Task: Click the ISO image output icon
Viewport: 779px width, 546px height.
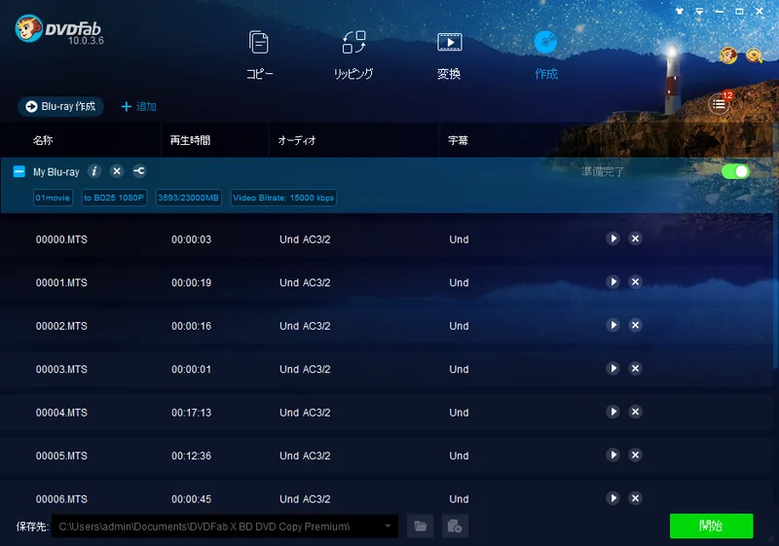Action: point(455,527)
